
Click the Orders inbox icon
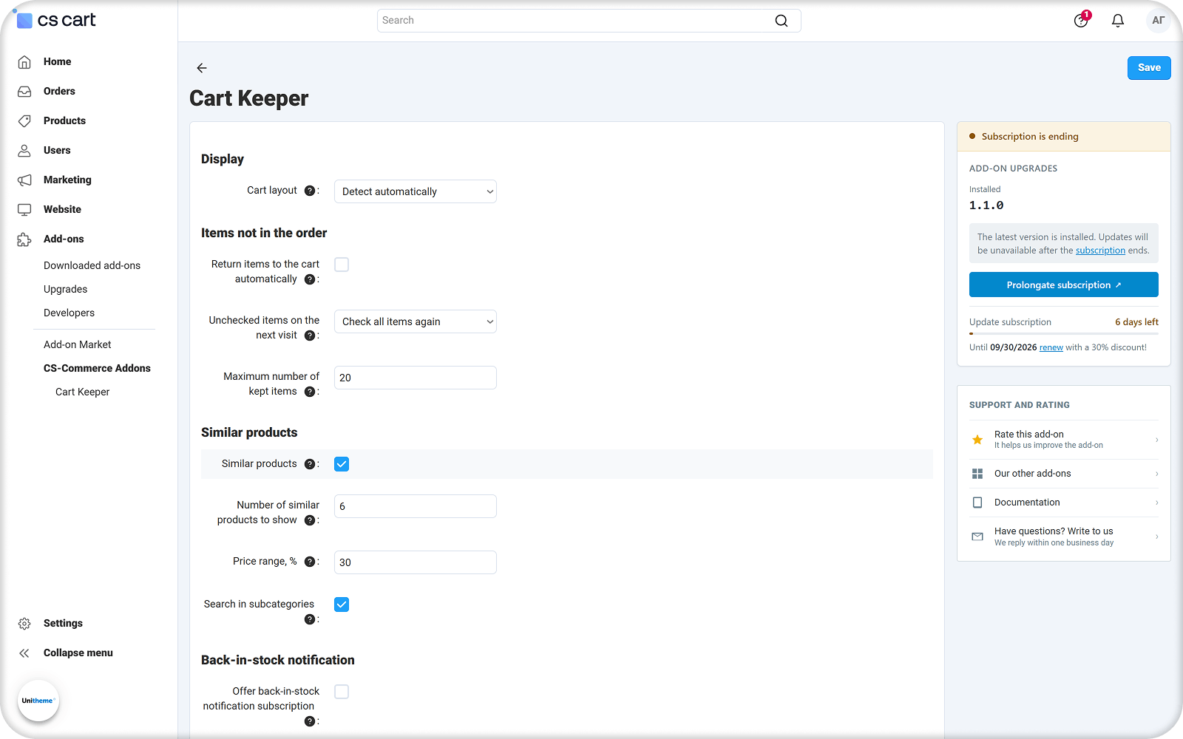click(x=24, y=91)
